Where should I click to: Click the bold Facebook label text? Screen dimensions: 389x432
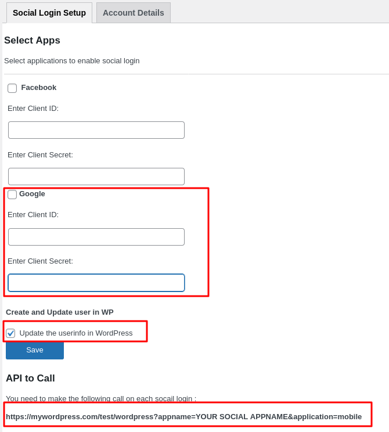point(39,88)
